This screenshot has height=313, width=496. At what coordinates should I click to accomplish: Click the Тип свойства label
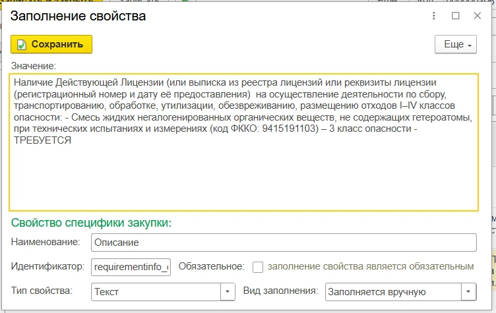click(42, 291)
